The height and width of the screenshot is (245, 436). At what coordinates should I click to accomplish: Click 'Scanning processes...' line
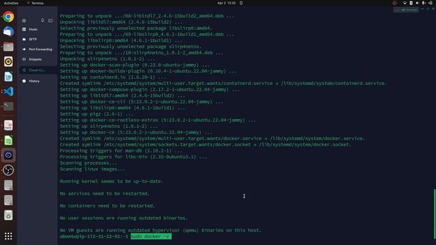(x=89, y=163)
